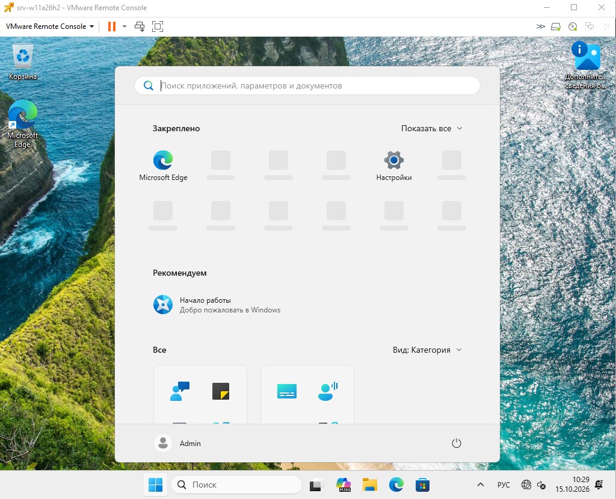Click the VMware hard disk device icon
Screen dimensions: 616x499
[555, 26]
